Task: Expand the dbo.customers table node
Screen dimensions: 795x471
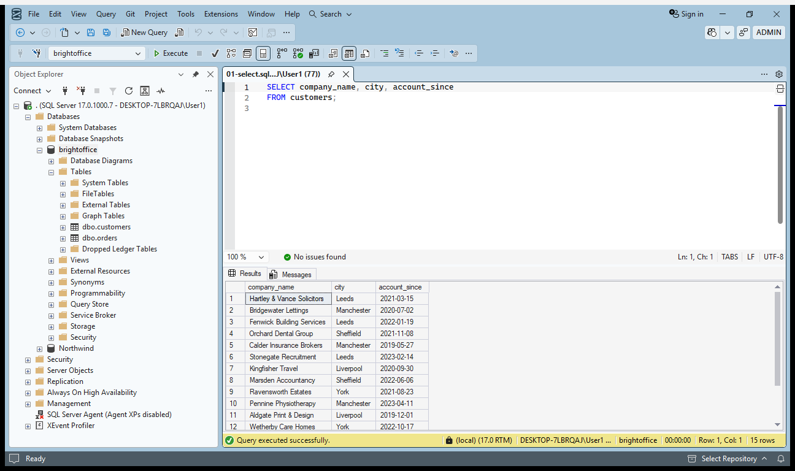Action: (63, 227)
